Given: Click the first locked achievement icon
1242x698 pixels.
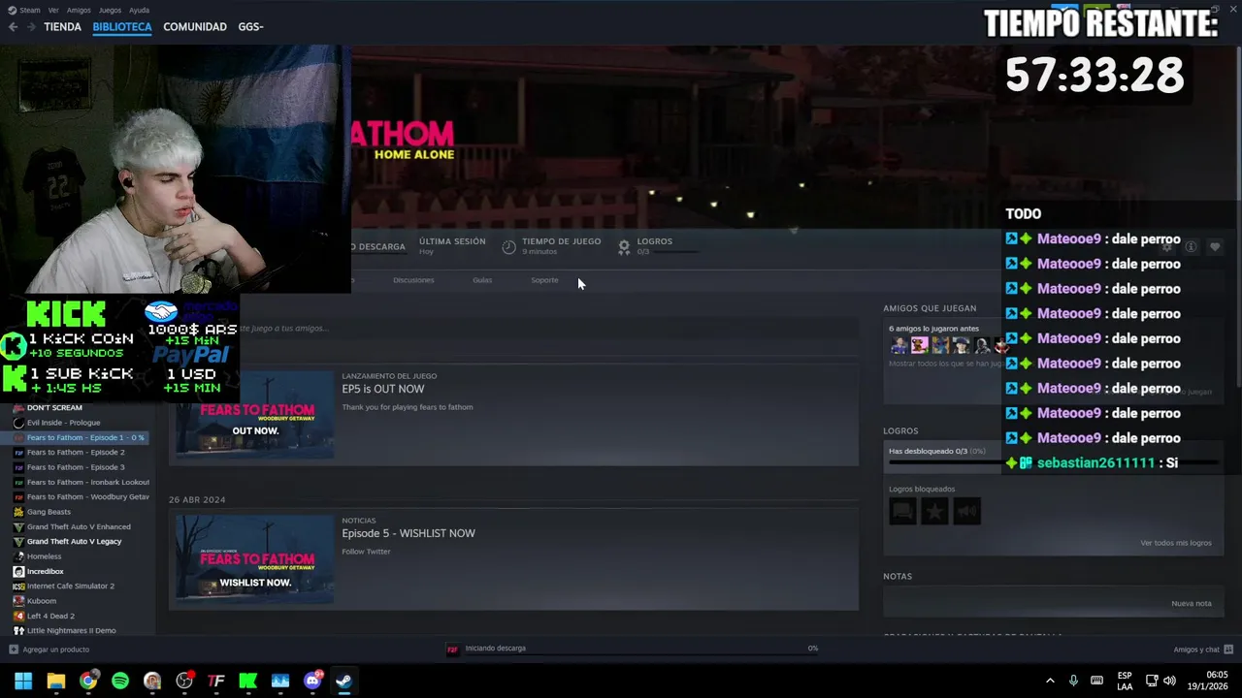Looking at the screenshot, I should click(902, 511).
